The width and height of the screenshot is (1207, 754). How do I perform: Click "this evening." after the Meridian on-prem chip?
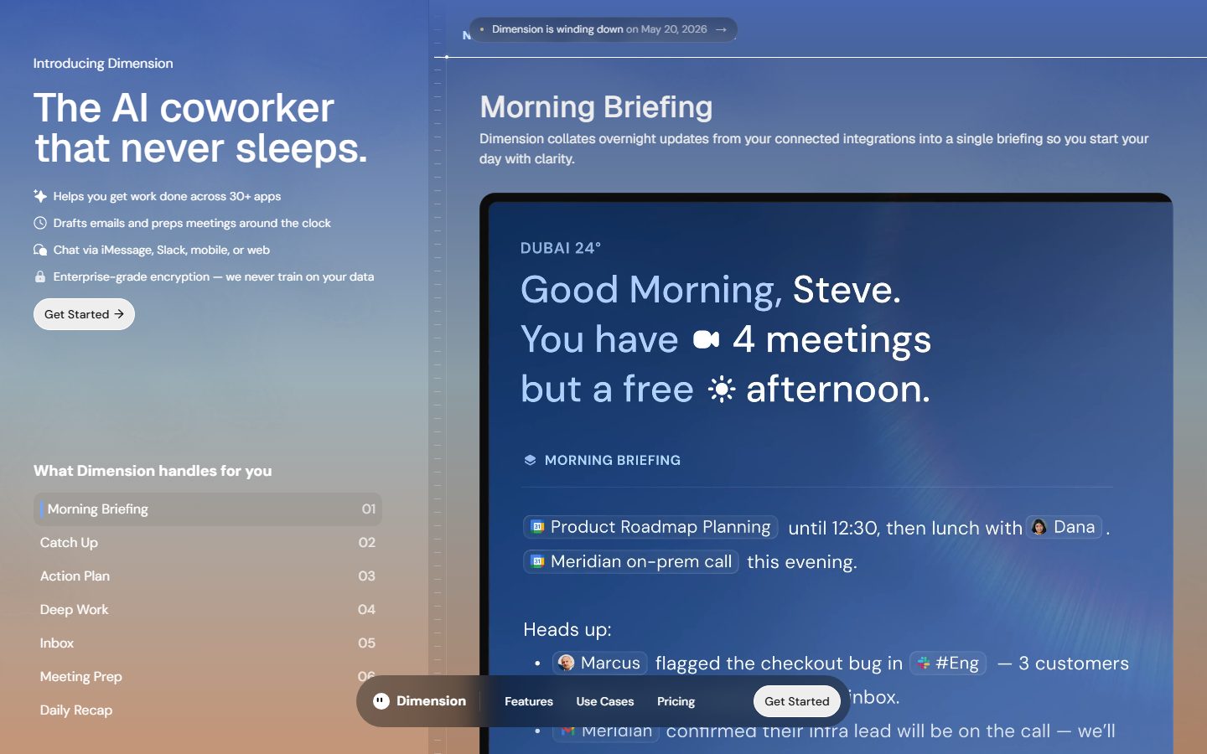pos(802,562)
